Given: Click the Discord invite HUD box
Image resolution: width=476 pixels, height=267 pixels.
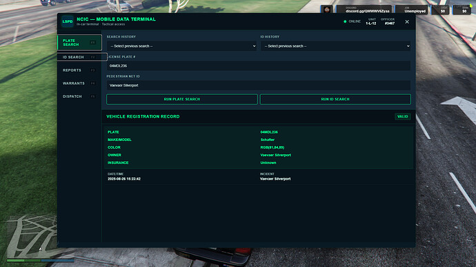Looking at the screenshot, I should [x=364, y=10].
